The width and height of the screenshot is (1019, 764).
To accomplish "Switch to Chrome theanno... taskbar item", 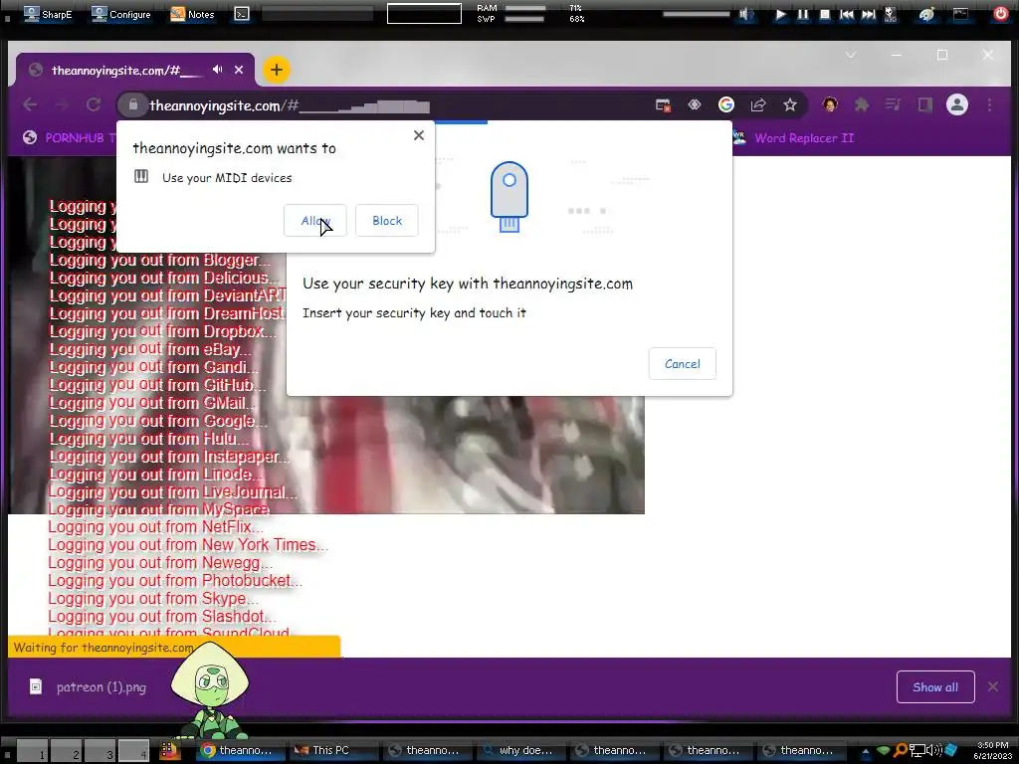I will coord(239,750).
